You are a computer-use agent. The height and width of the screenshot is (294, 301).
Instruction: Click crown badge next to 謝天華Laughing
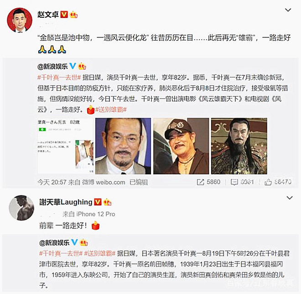[107, 202]
